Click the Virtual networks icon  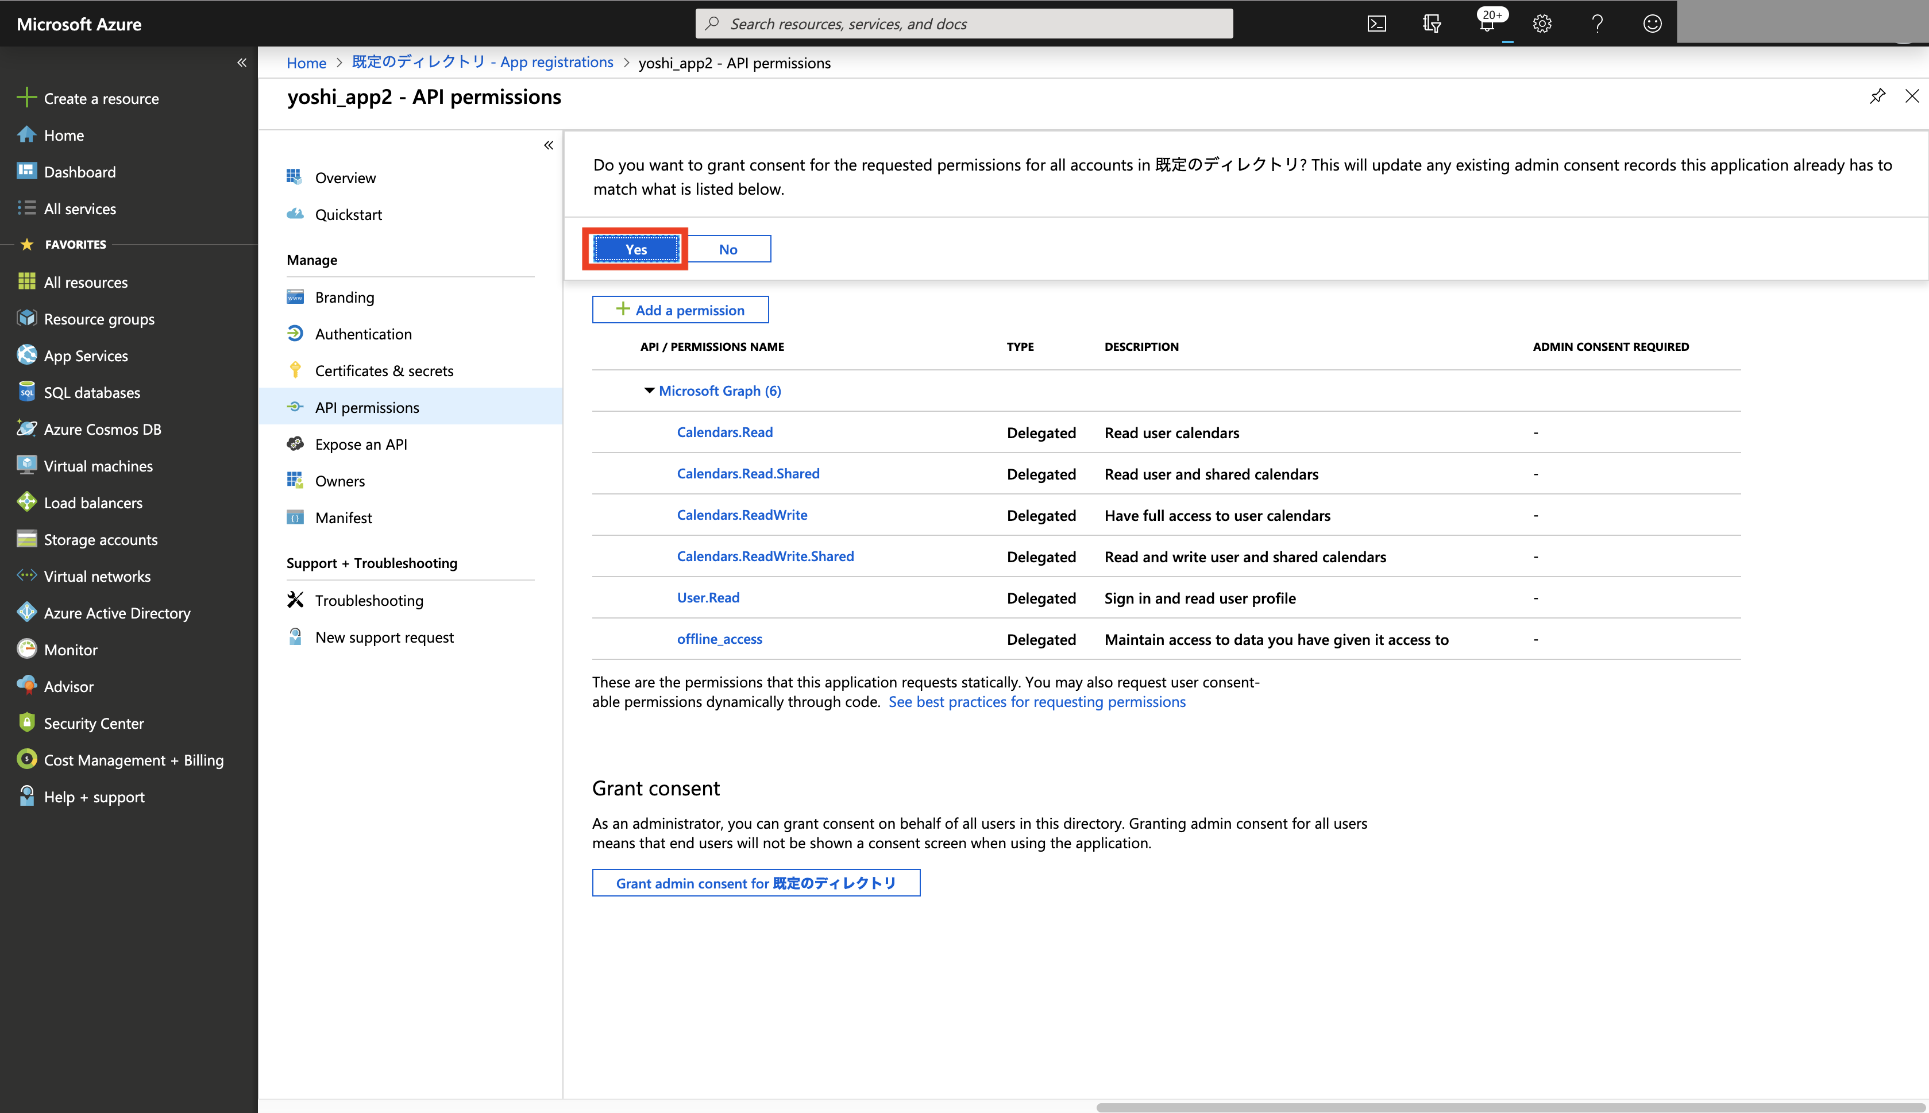click(27, 575)
